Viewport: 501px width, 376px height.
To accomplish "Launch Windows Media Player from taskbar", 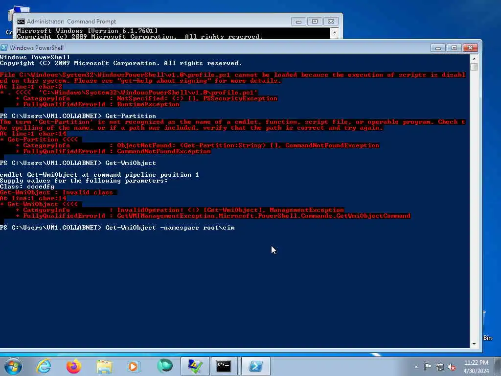I will [134, 366].
